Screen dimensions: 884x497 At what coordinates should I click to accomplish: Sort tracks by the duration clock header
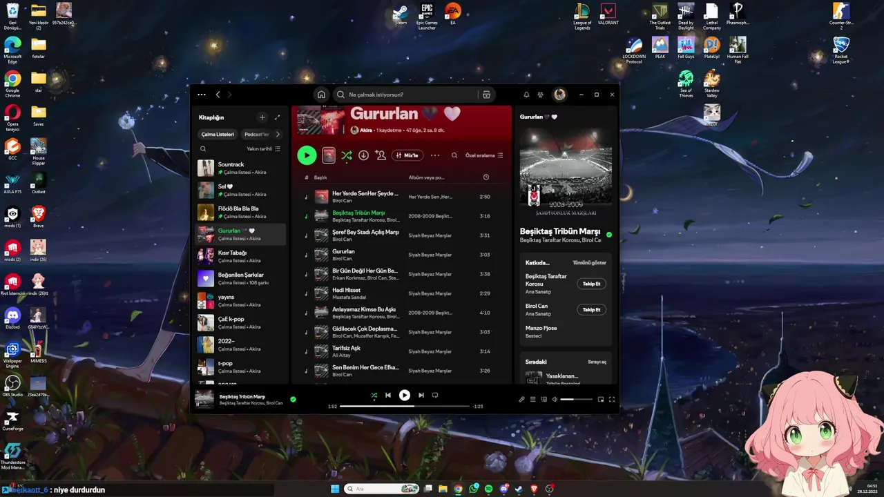point(486,177)
